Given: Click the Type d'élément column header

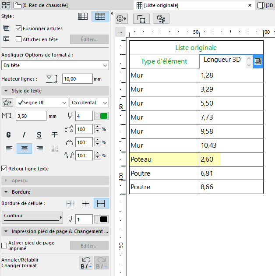Looking at the screenshot, I should click(164, 61).
